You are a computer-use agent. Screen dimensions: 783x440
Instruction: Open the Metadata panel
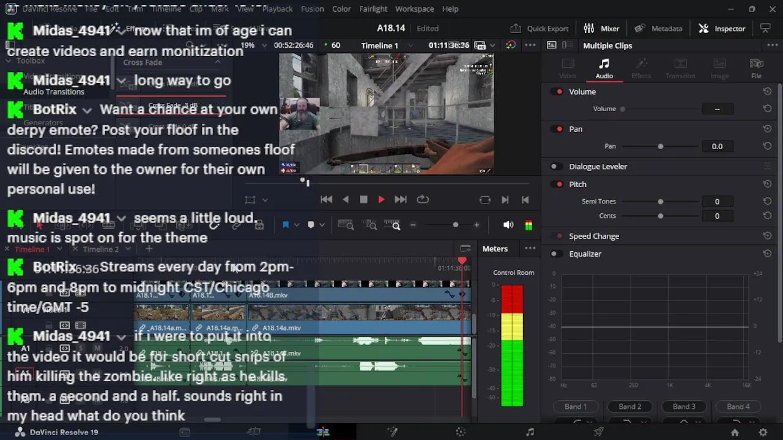(658, 28)
